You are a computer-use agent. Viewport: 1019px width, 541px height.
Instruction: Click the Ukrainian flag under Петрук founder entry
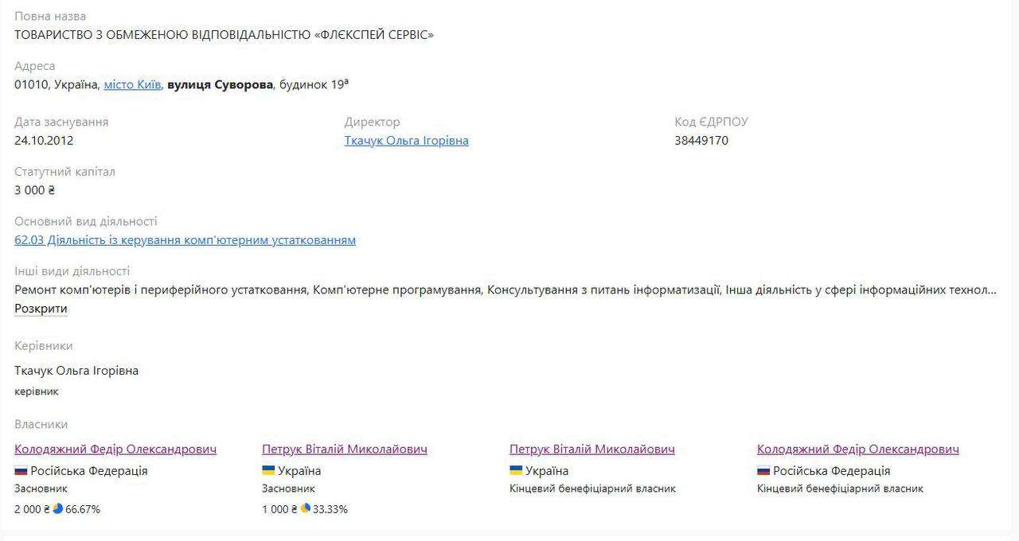[268, 471]
